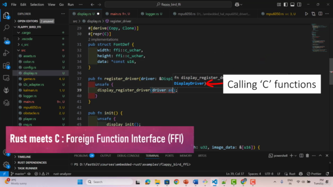The image size is (333, 187).
Task: Toggle primary side bar layout icon
Action: tap(286, 5)
